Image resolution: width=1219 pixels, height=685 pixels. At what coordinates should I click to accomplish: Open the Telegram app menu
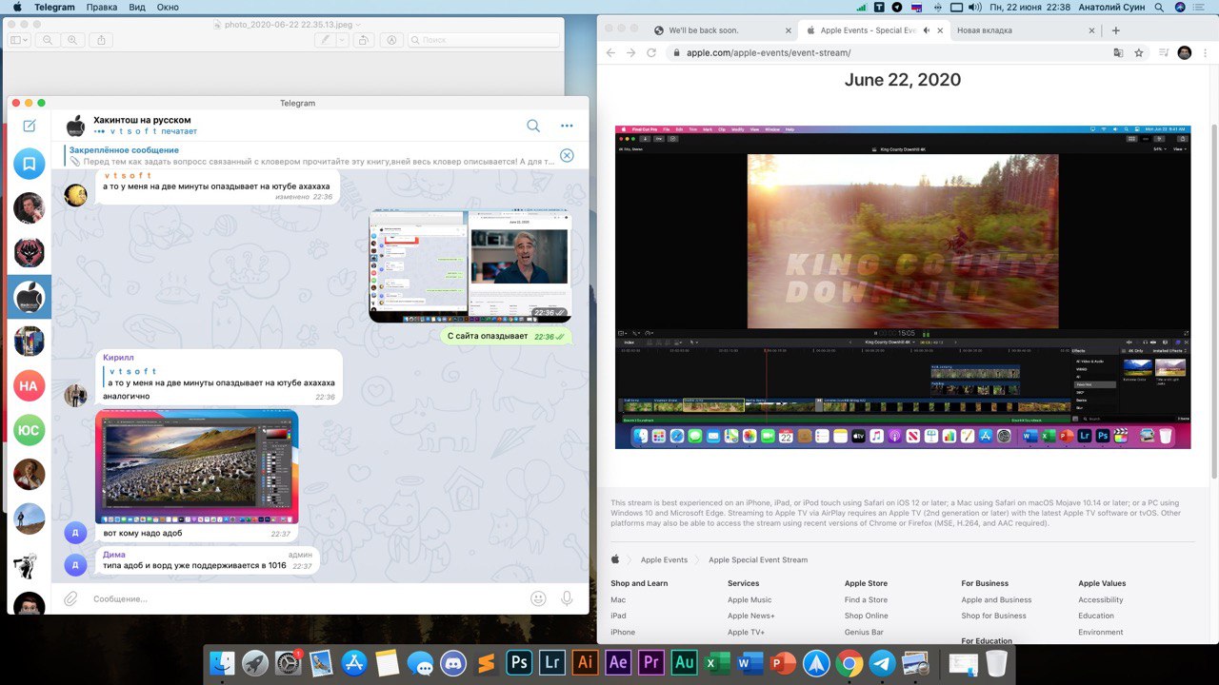pyautogui.click(x=54, y=7)
